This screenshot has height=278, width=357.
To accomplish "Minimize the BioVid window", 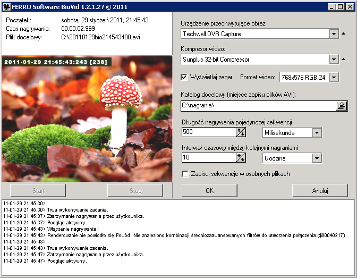I will point(331,7).
